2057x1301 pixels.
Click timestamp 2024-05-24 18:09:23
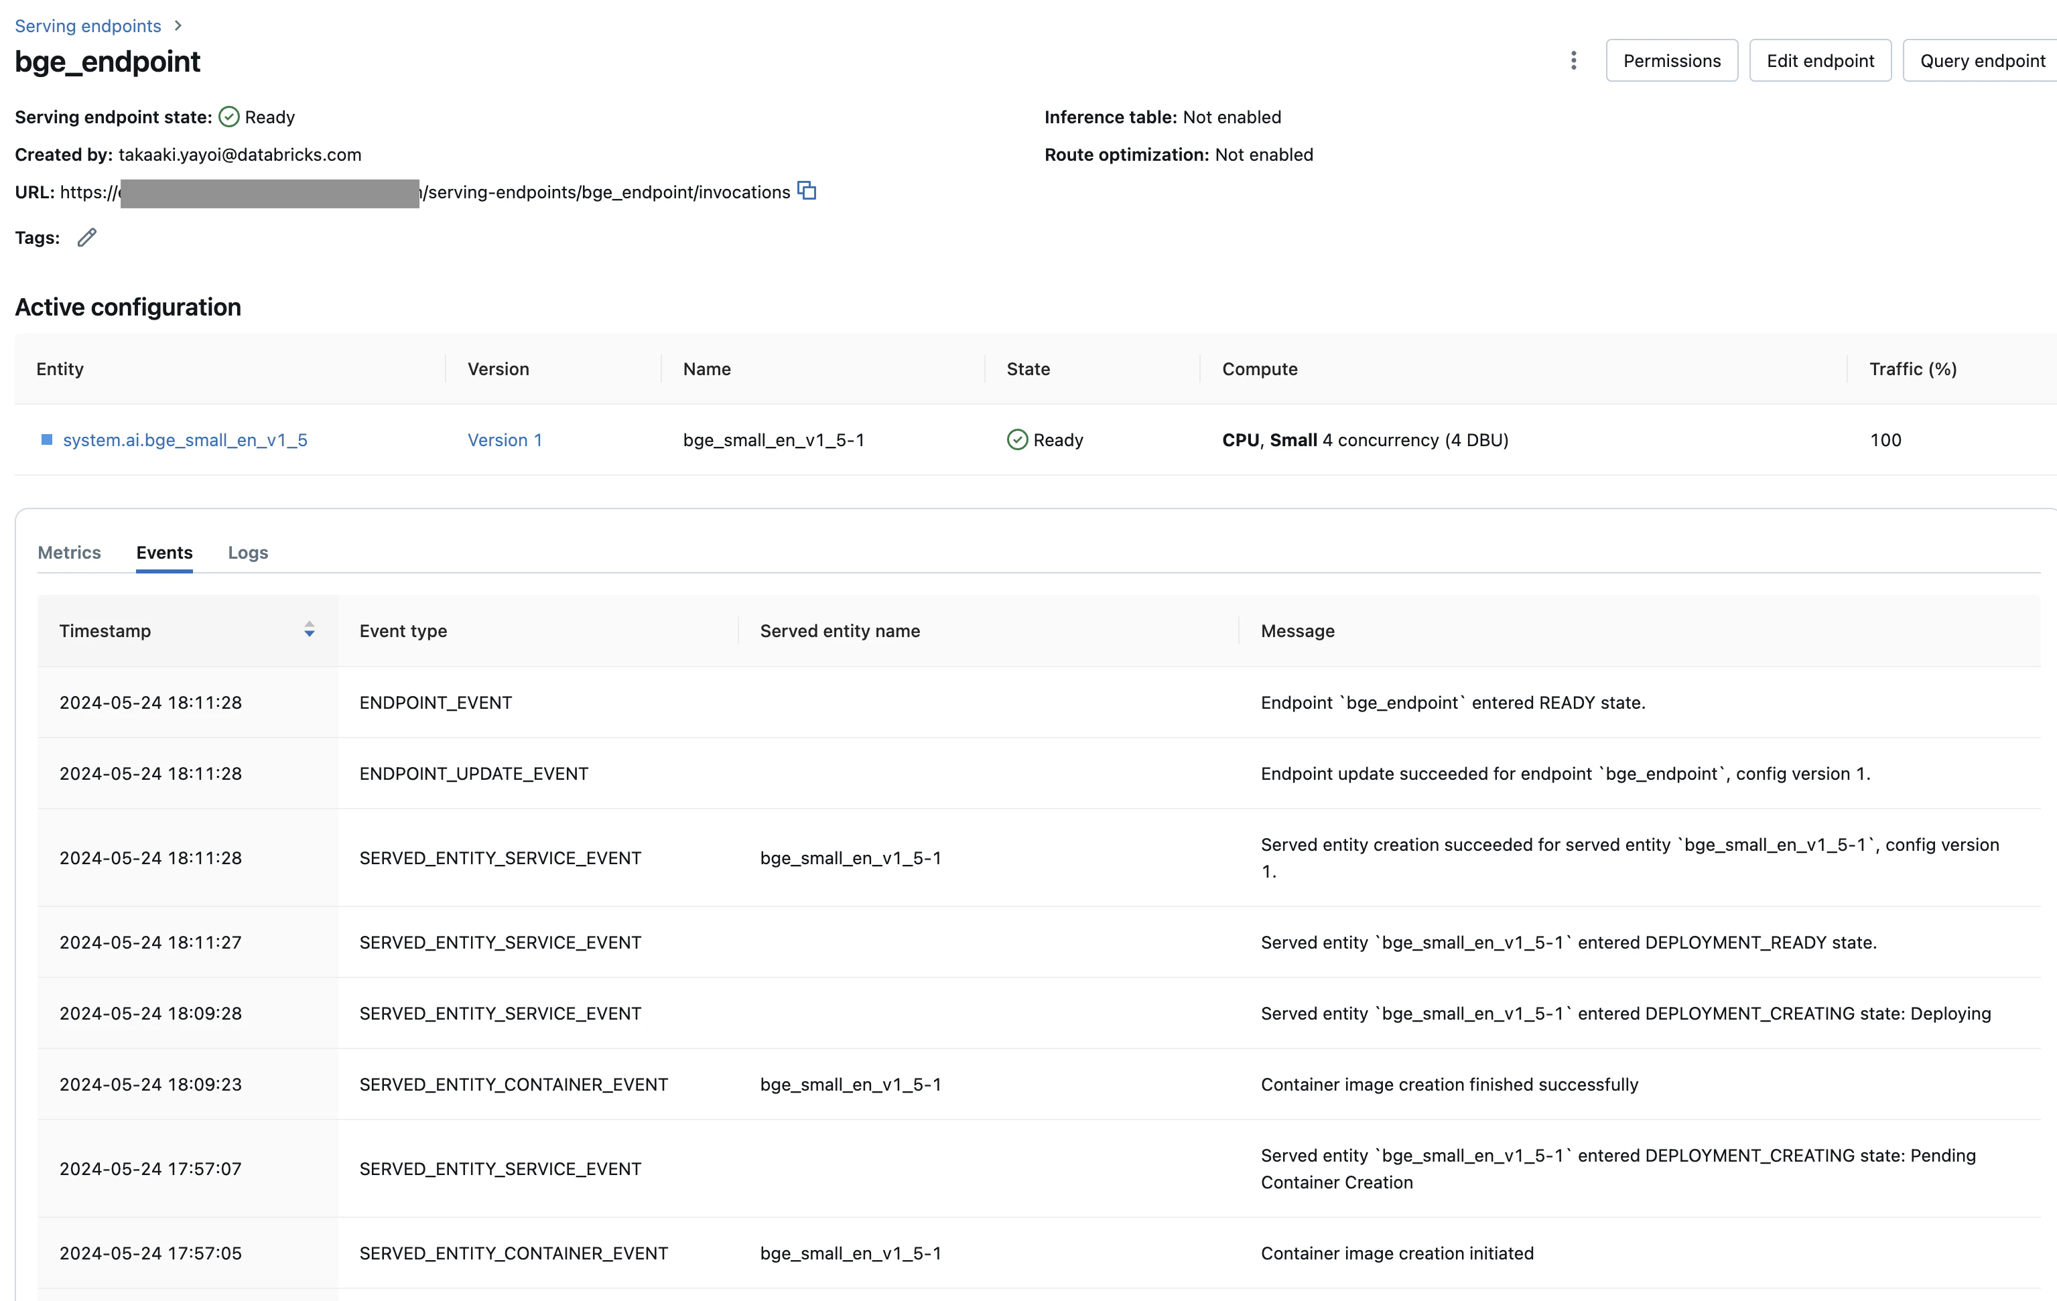[150, 1084]
